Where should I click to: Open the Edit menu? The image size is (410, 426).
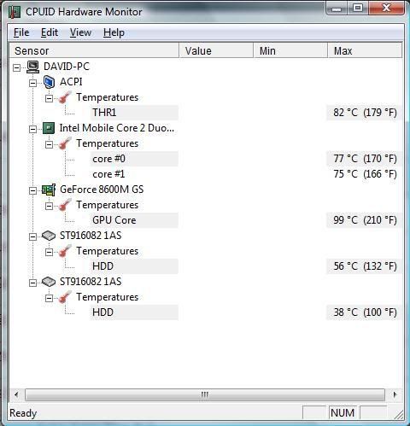click(50, 32)
